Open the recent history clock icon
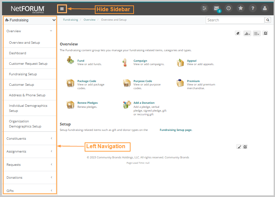Image resolution: width=275 pixels, height=197 pixels. 228,8
